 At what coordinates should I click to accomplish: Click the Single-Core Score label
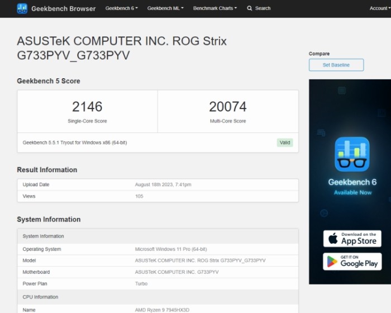point(87,121)
